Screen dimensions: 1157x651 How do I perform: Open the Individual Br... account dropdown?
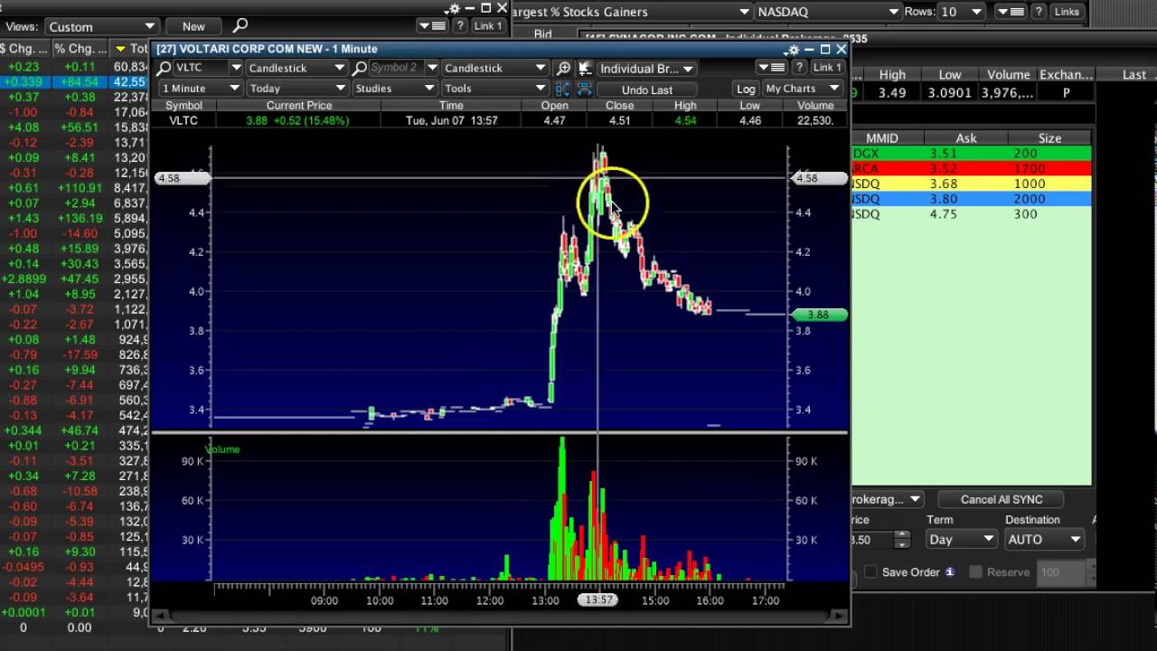[x=646, y=69]
